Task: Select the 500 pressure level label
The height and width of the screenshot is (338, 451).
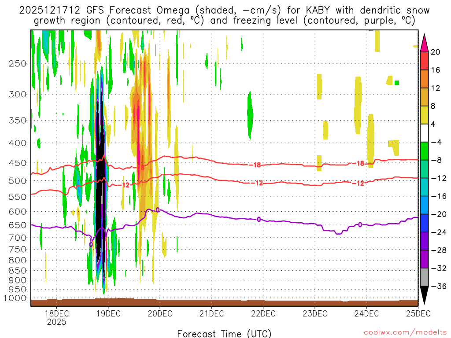Action: (x=18, y=181)
